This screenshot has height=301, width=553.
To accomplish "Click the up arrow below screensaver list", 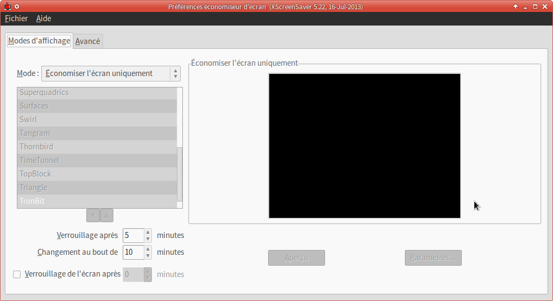I will click(x=107, y=215).
